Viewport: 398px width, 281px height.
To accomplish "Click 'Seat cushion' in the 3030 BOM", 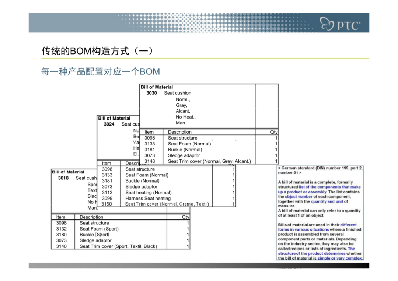I will click(x=178, y=93).
